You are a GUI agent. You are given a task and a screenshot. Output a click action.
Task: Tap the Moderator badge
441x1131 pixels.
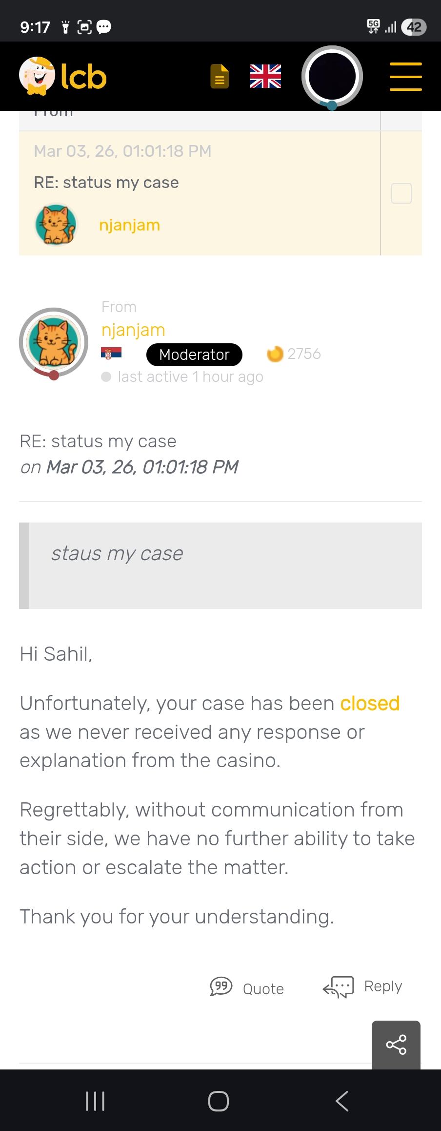[194, 355]
